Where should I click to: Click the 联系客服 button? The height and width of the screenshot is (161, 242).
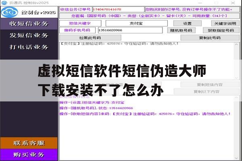click(x=29, y=143)
